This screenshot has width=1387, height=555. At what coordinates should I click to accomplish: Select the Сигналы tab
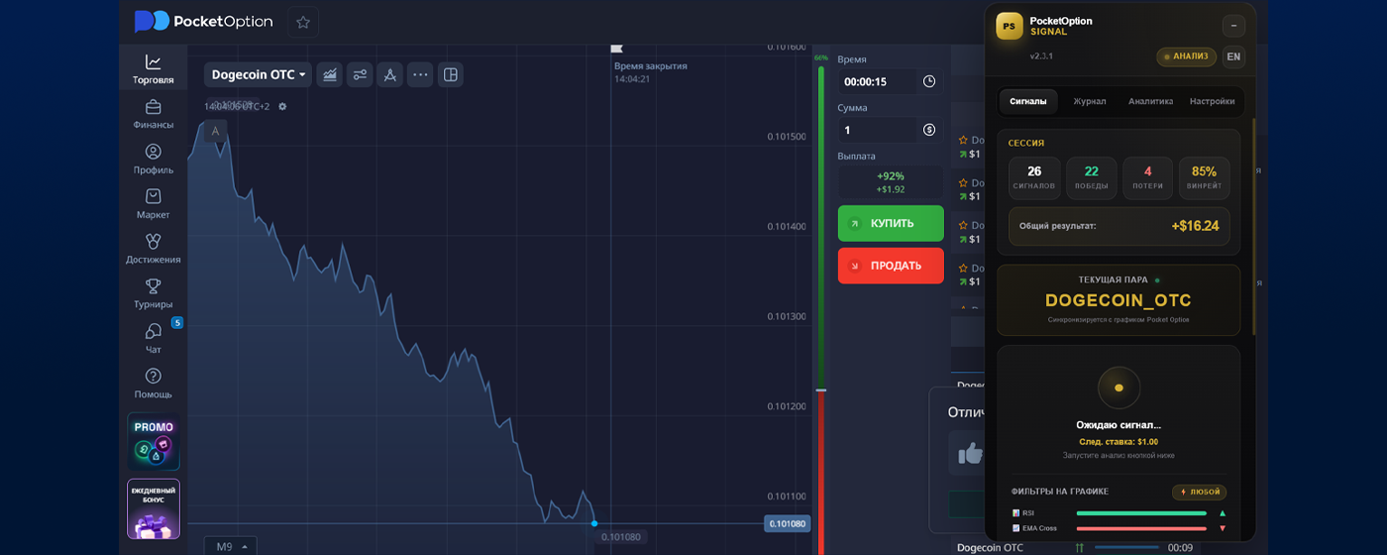click(x=1028, y=101)
